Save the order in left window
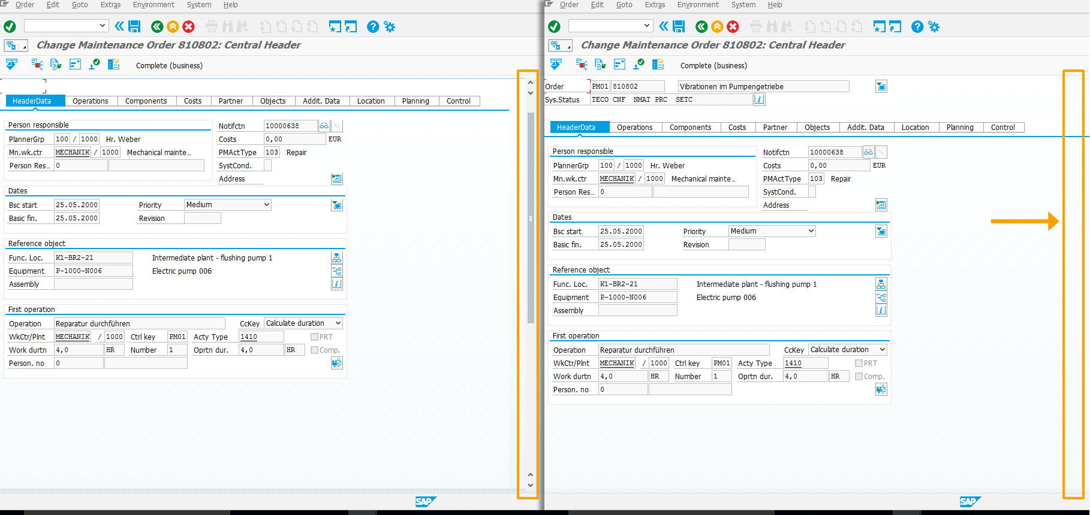Viewport: 1090px width, 515px height. click(x=134, y=26)
